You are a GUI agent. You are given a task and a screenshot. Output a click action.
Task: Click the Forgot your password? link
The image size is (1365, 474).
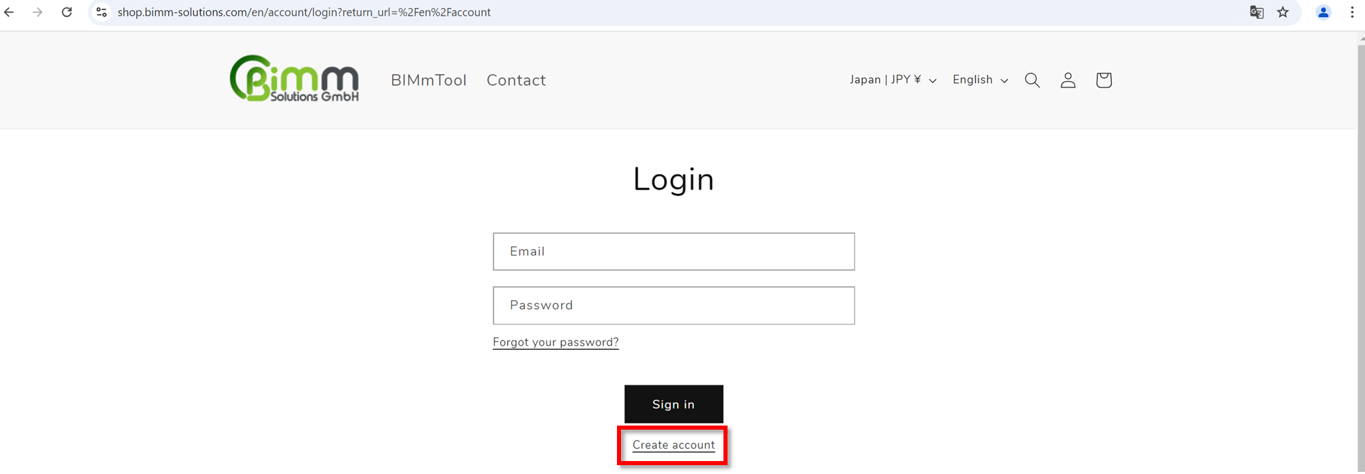click(556, 342)
